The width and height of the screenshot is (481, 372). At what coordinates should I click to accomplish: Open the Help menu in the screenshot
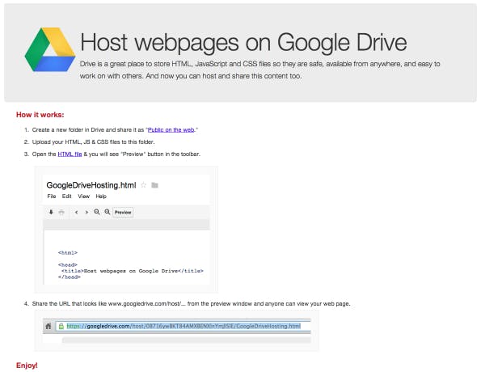coord(101,197)
